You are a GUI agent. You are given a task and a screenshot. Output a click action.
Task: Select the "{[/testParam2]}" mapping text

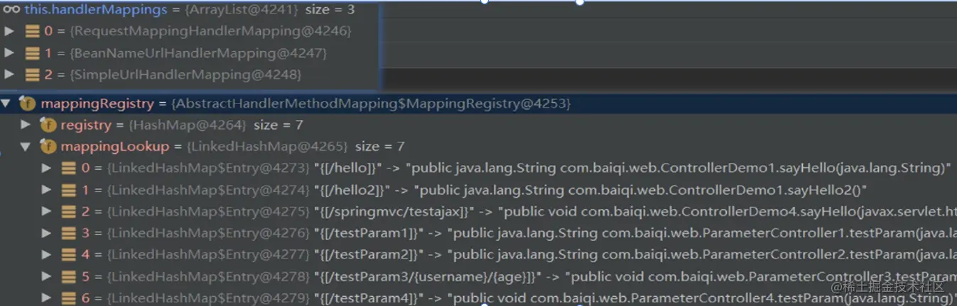[369, 254]
